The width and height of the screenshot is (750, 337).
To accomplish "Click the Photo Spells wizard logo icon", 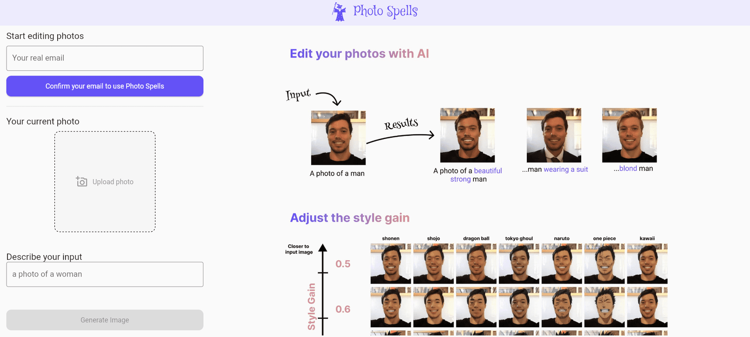I will [339, 12].
